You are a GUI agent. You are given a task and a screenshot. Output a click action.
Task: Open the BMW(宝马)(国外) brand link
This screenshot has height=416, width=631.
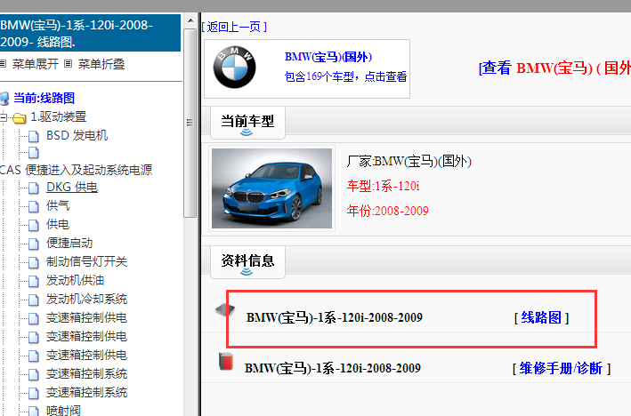pos(328,57)
